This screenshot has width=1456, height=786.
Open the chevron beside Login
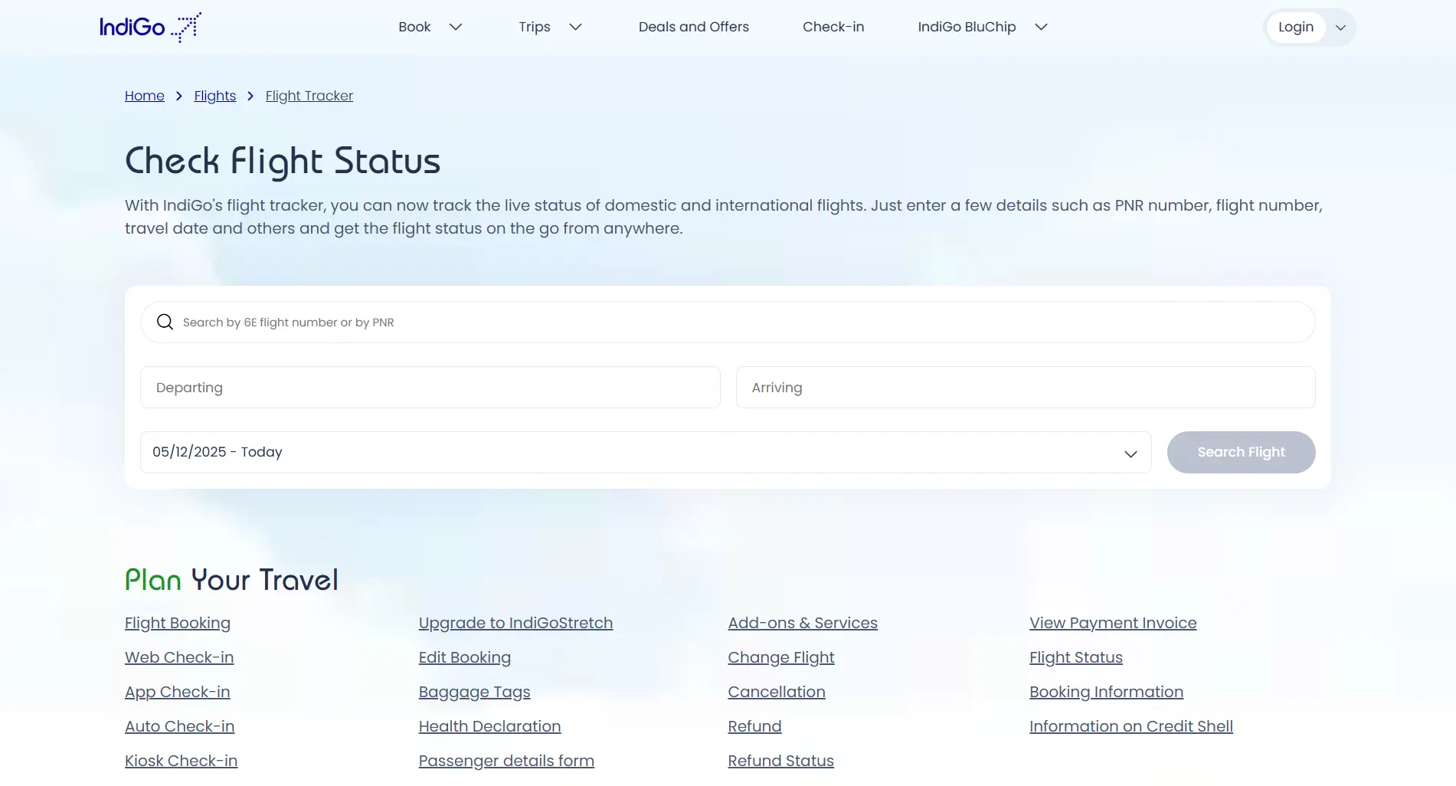point(1340,28)
